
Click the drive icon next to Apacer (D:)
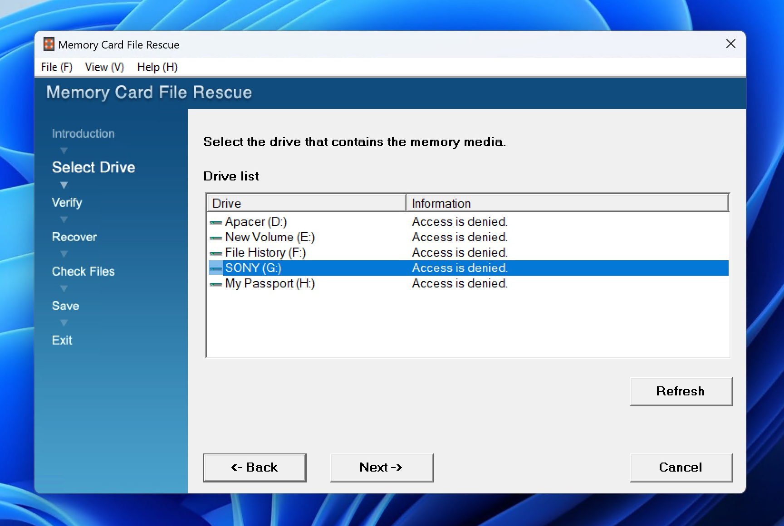(x=216, y=223)
